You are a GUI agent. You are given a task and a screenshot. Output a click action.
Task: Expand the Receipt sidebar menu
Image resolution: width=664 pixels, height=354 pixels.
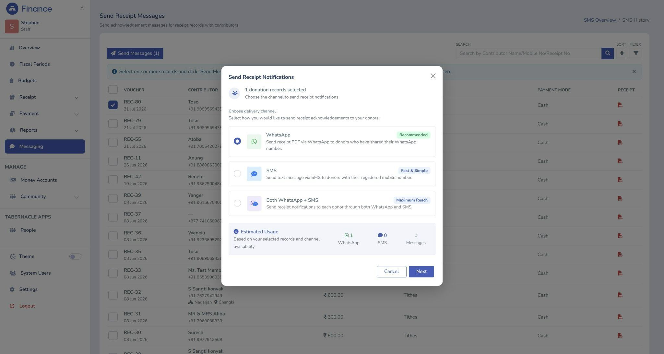pyautogui.click(x=45, y=97)
